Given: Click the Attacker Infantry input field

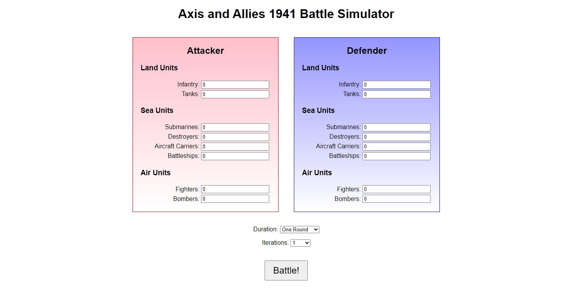Looking at the screenshot, I should pos(235,85).
